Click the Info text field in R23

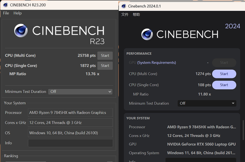pyautogui.click(x=70, y=143)
